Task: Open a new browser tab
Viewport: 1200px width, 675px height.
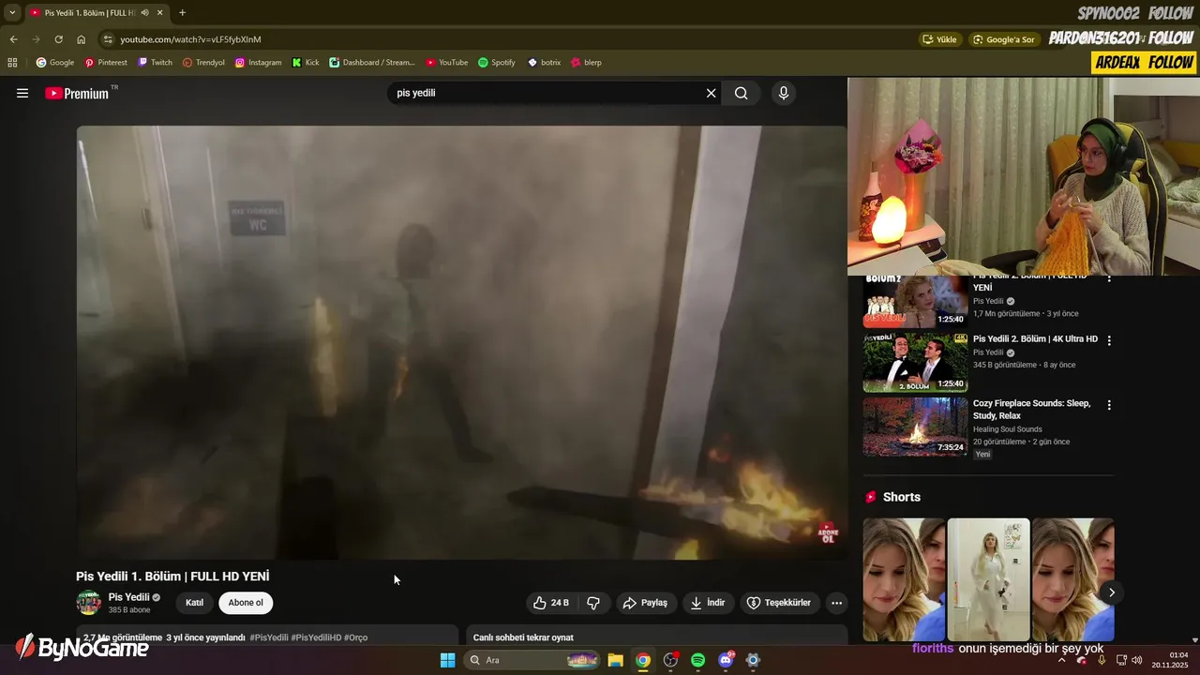Action: (x=182, y=13)
